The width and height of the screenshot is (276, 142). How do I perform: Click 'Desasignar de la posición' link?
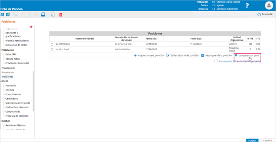(x=216, y=55)
